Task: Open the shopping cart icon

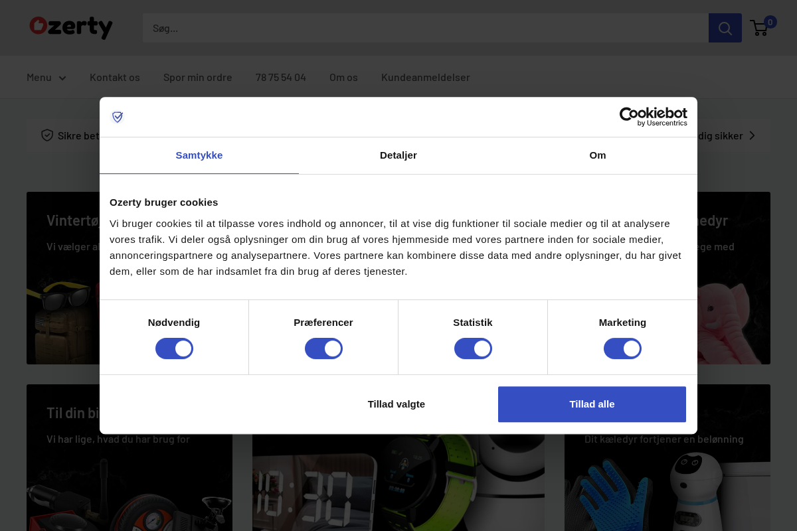Action: [759, 28]
